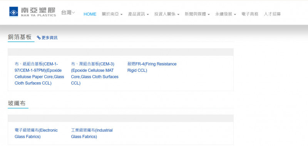Open the 台灣 region selector dropdown
This screenshot has height=146, width=308.
tap(68, 13)
